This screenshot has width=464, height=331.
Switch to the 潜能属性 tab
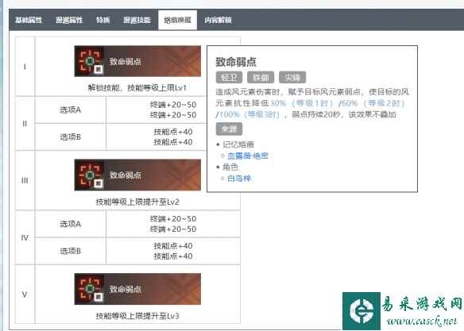point(69,20)
